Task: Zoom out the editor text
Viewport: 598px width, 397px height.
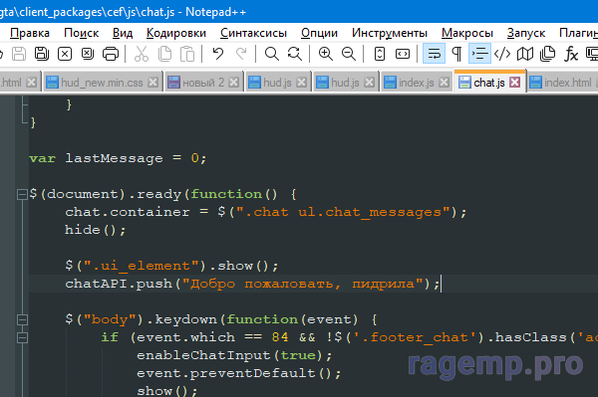Action: (x=348, y=54)
